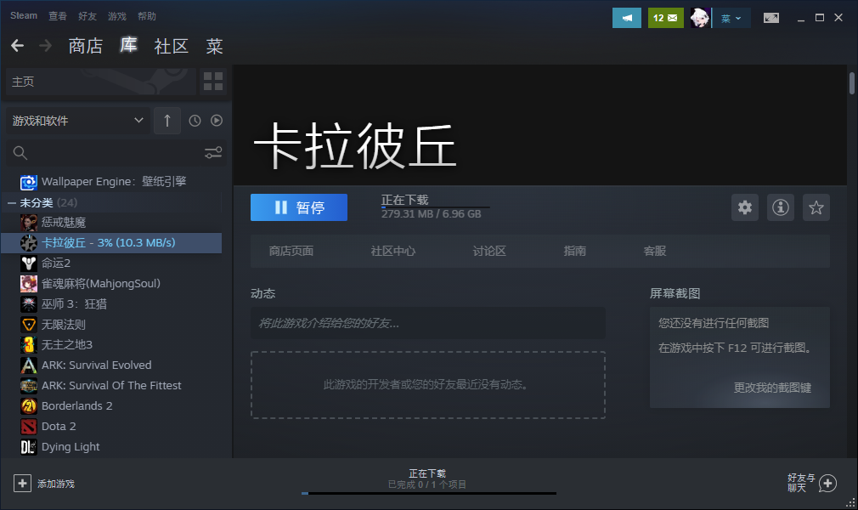Open 好友与聊天 friends chat
The image size is (858, 510).
click(812, 483)
